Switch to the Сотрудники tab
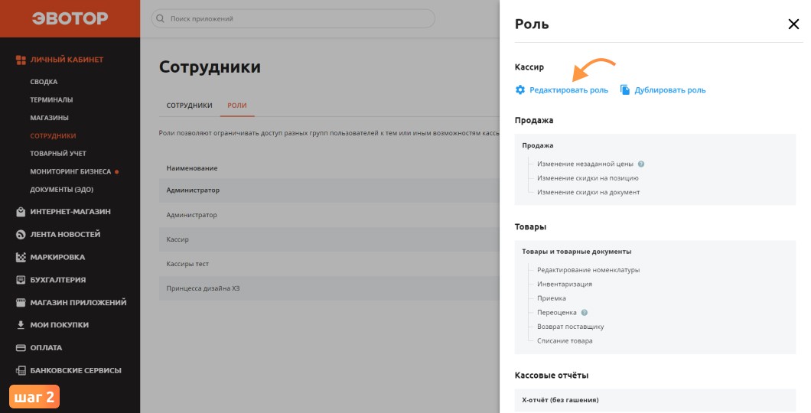Viewport: 811px width, 413px height. (x=189, y=106)
